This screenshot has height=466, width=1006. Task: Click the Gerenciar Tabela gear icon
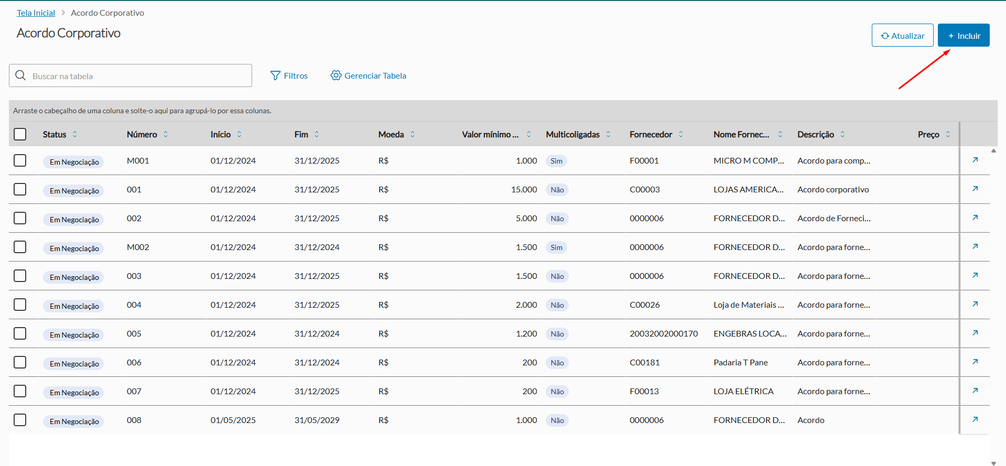click(x=336, y=75)
